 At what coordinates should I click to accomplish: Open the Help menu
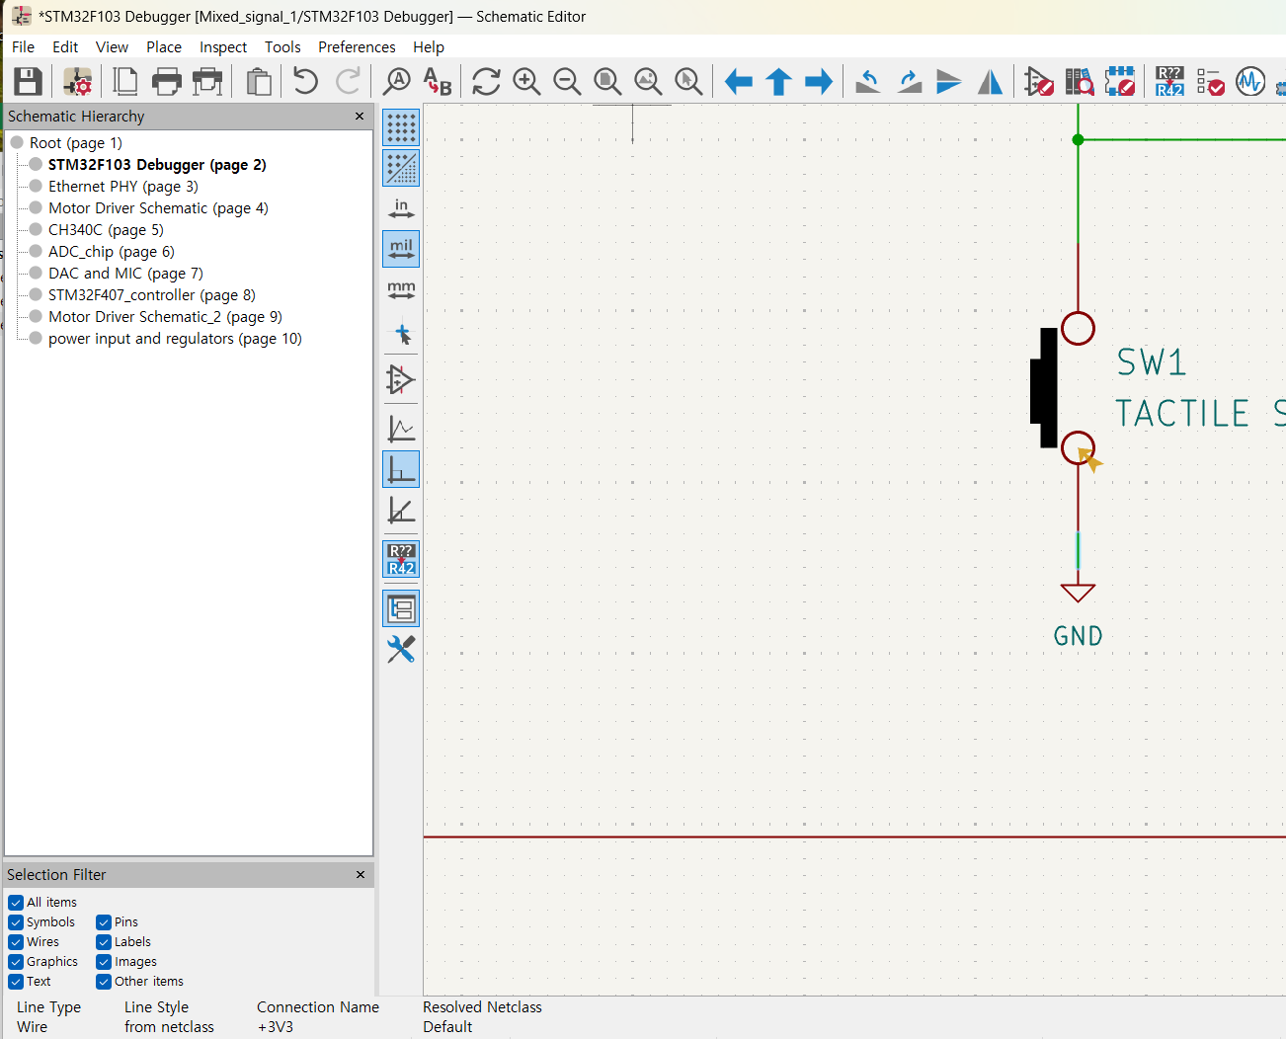pos(429,46)
